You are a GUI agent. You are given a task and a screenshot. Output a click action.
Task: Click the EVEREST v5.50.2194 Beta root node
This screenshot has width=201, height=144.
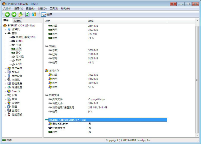(x=21, y=26)
